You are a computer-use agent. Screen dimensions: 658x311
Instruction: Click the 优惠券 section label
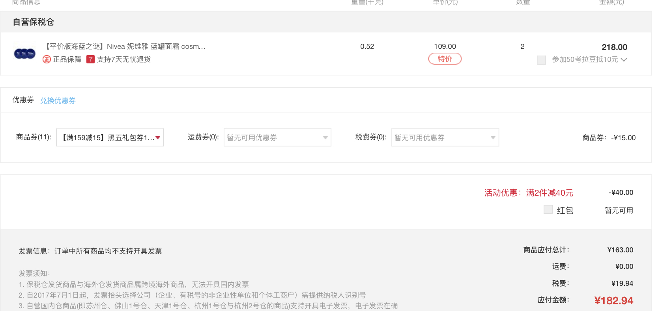pyautogui.click(x=23, y=100)
